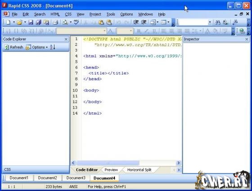Switch to the Document2 tab
252x191 pixels.
pyautogui.click(x=47, y=178)
